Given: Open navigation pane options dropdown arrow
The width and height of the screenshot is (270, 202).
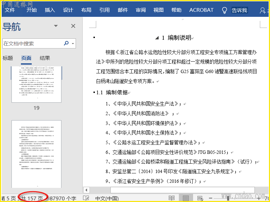Looking at the screenshot, I should pos(56,26).
